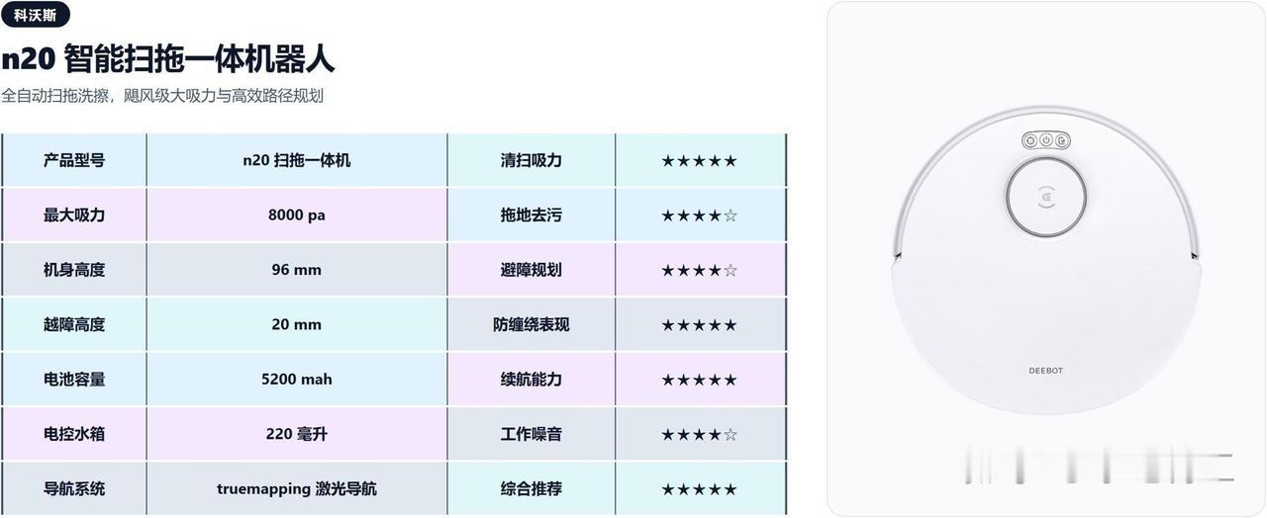Select the truemapping 激光导航 cell
The height and width of the screenshot is (518, 1267).
tap(297, 488)
